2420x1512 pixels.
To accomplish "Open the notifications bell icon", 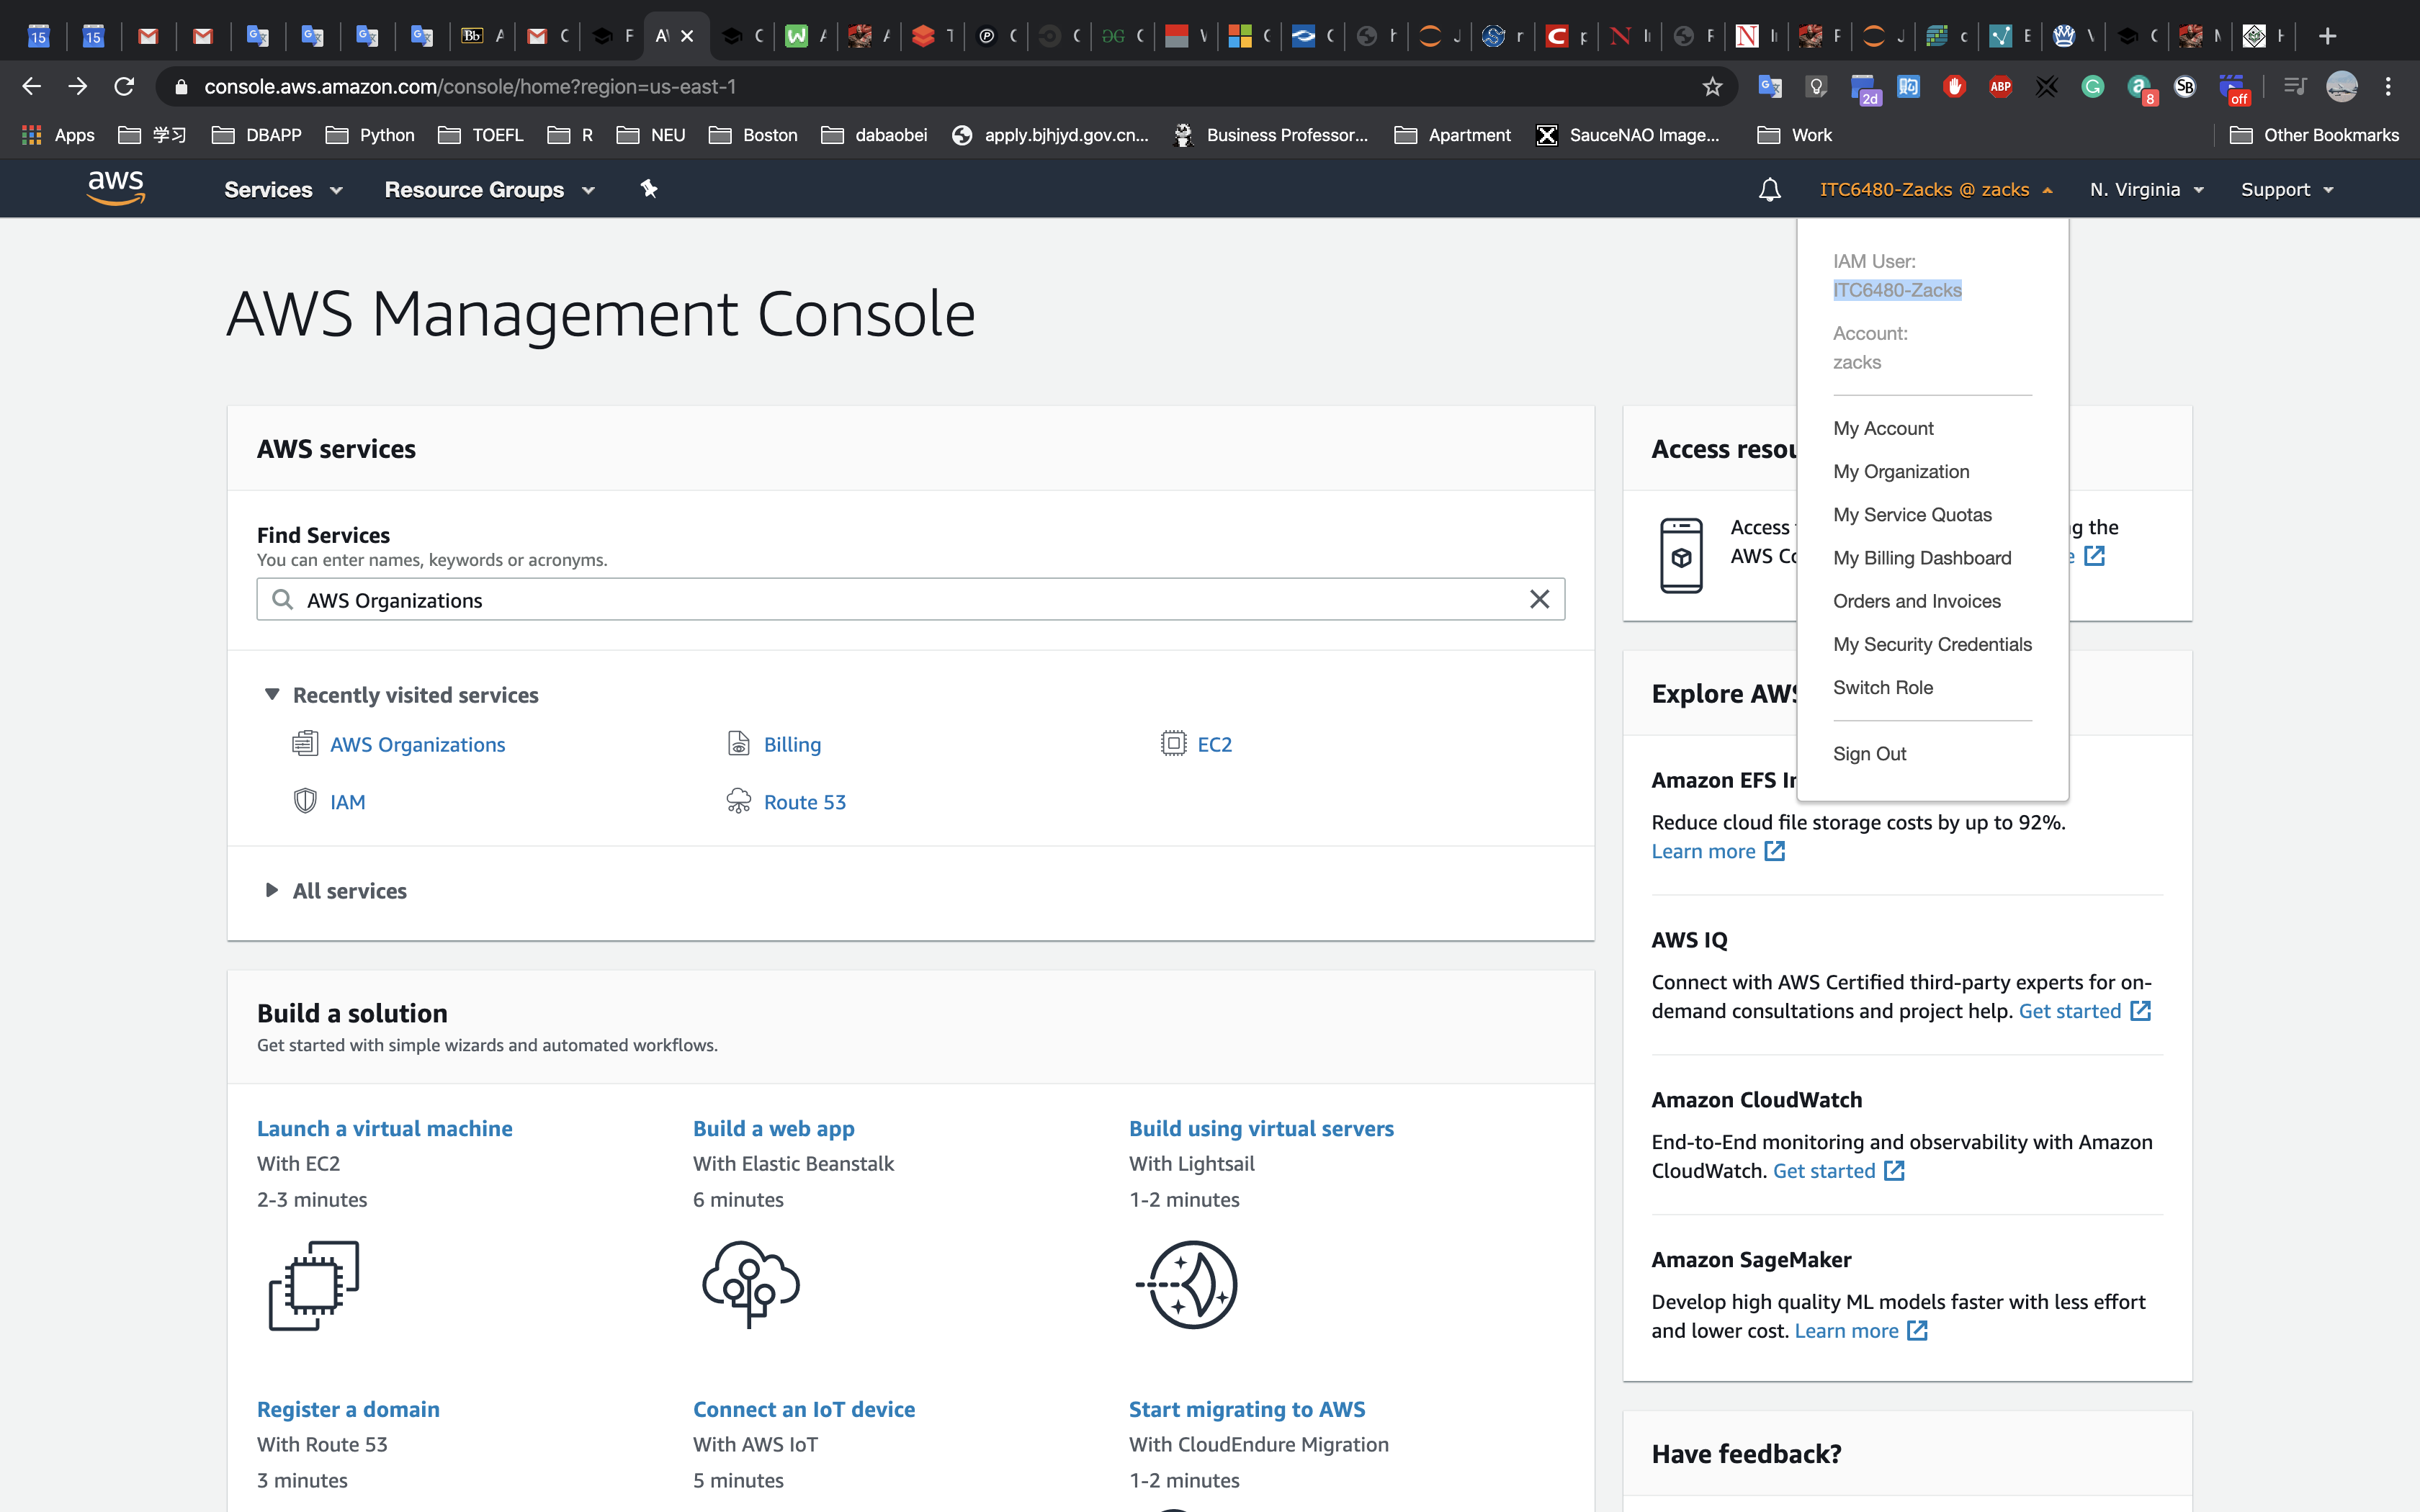I will pos(1769,190).
